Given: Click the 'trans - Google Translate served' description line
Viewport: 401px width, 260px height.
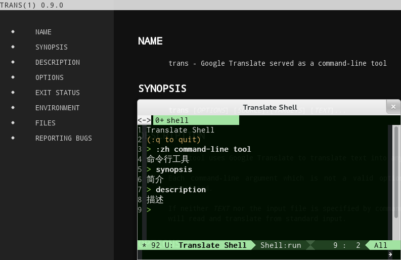Looking at the screenshot, I should [x=278, y=63].
